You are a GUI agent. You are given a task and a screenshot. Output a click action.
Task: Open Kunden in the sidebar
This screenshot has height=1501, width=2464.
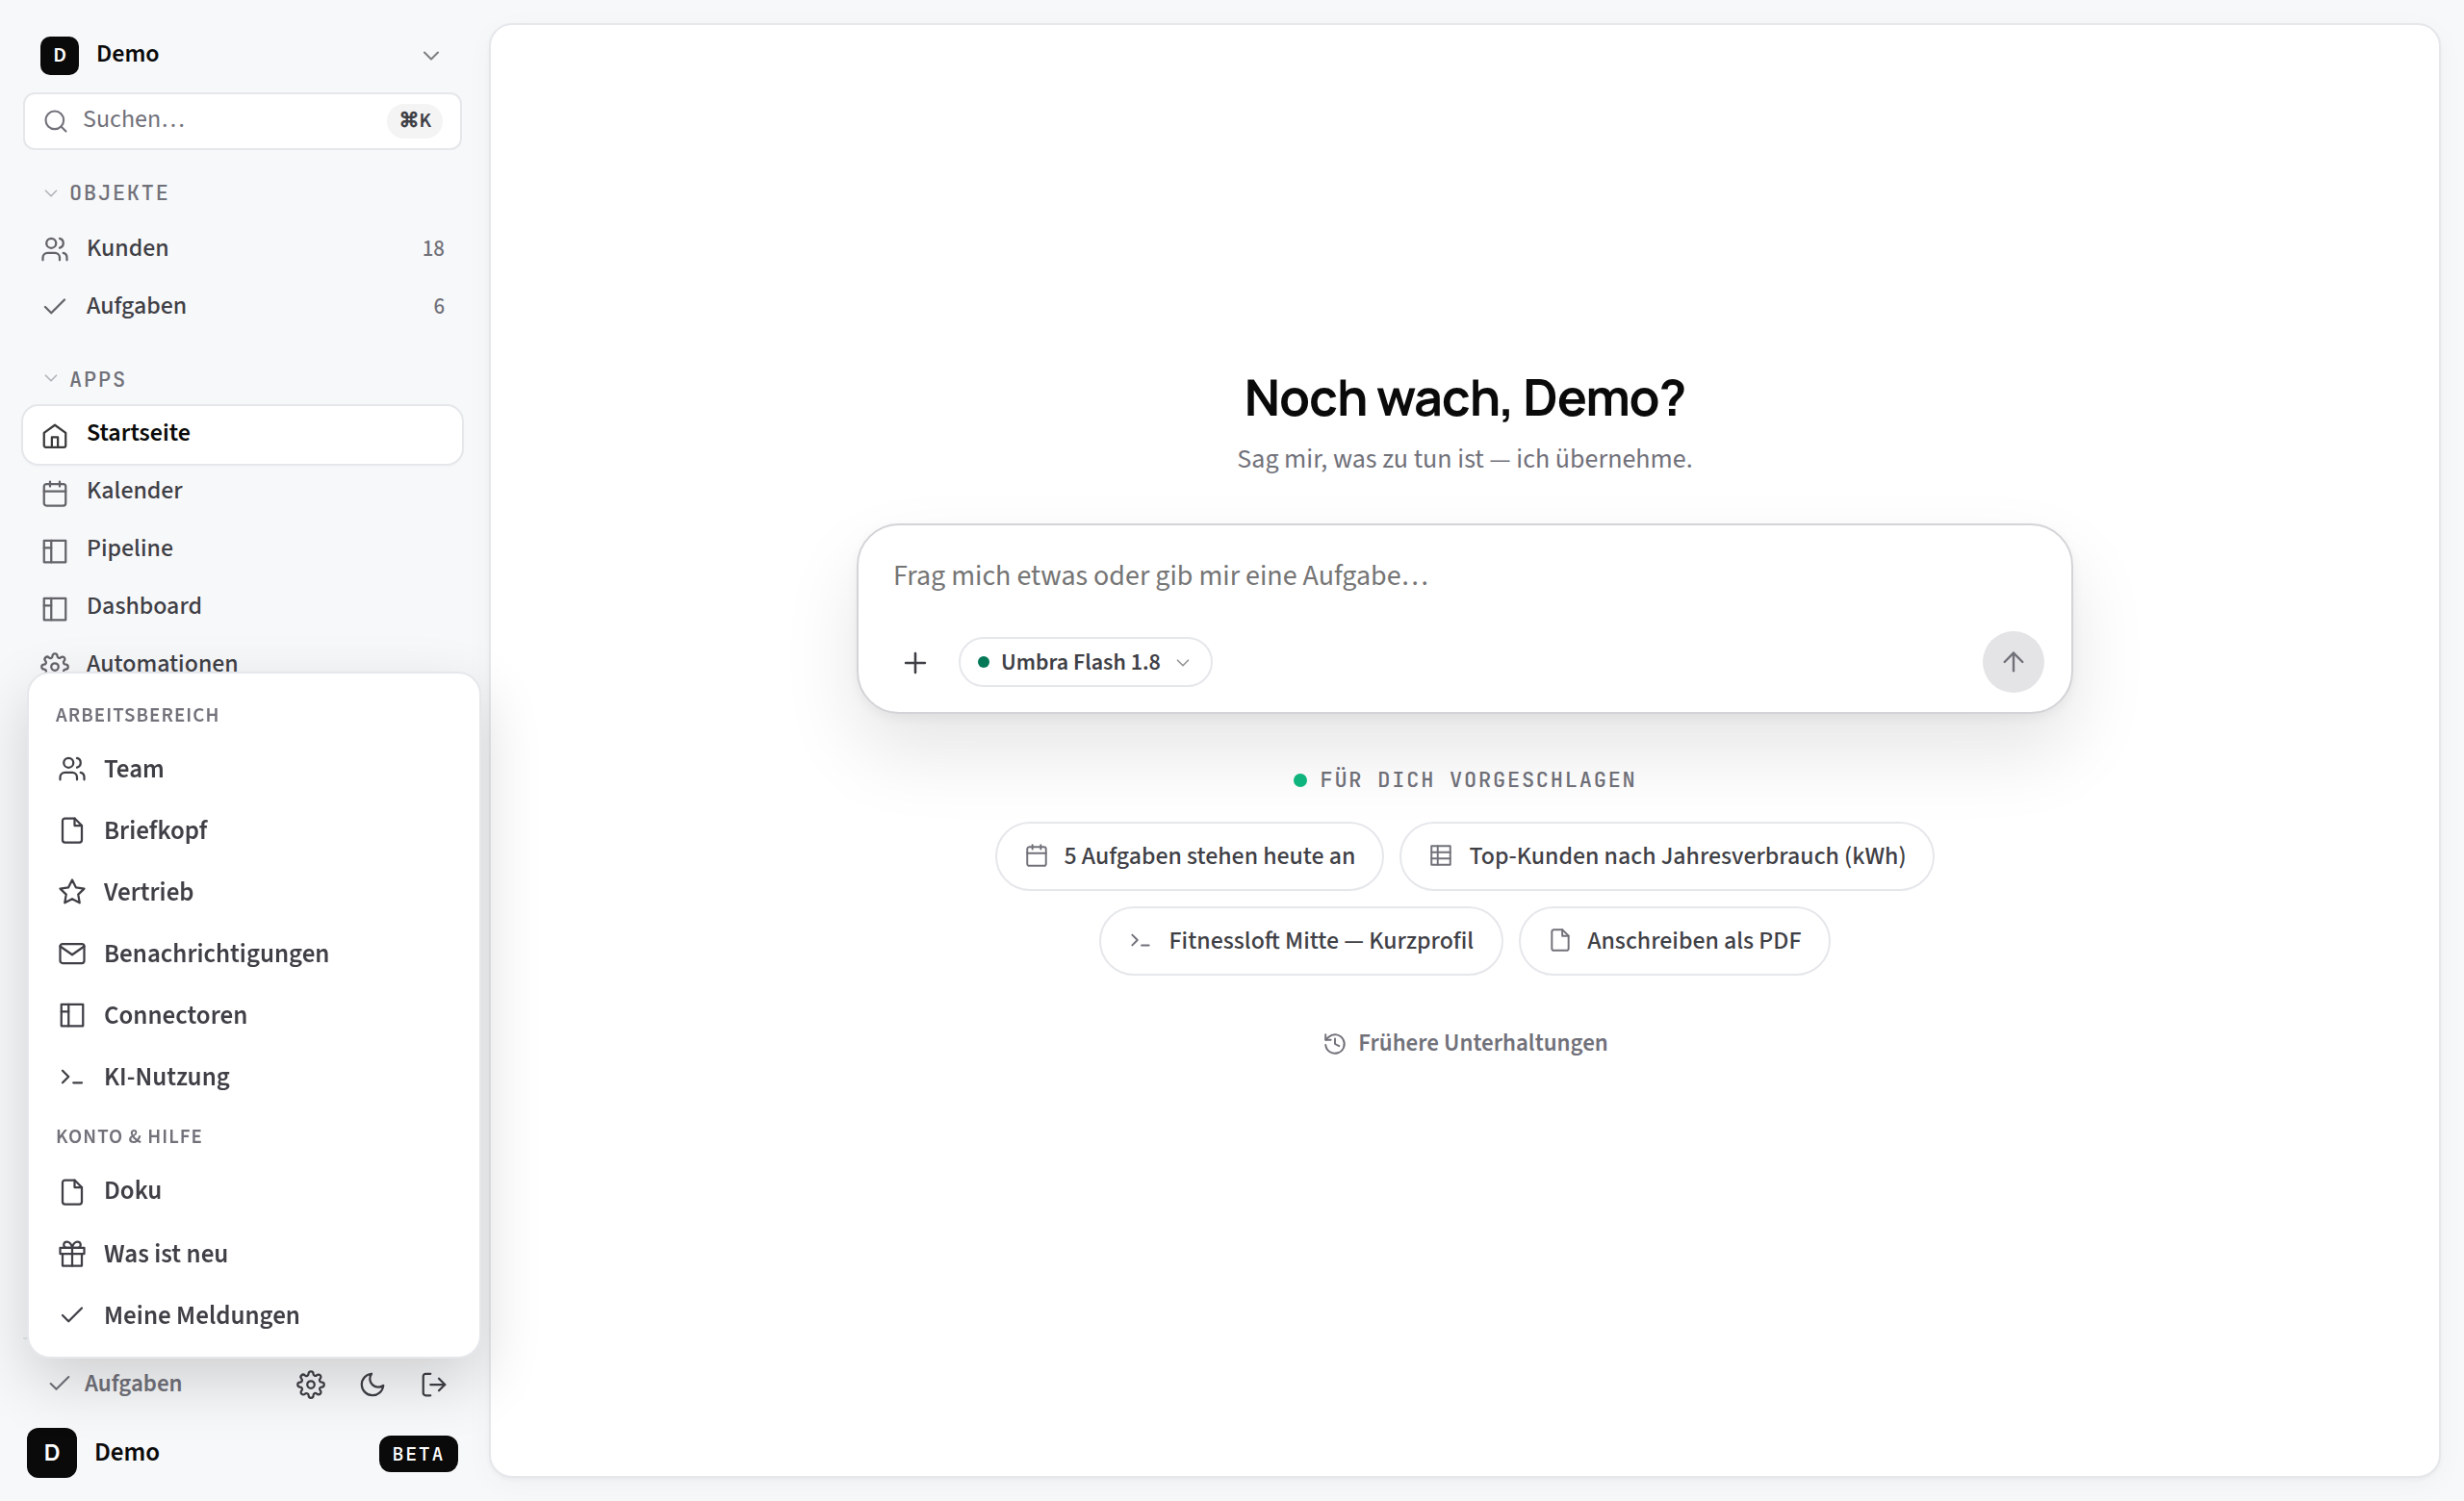tap(243, 248)
